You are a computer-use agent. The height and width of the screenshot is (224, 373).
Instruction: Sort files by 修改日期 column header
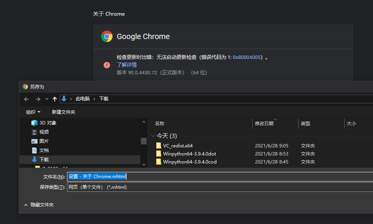[x=264, y=124]
